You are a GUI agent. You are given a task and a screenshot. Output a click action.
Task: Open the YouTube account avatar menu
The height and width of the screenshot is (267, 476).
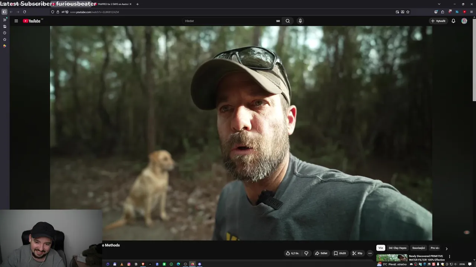click(464, 21)
